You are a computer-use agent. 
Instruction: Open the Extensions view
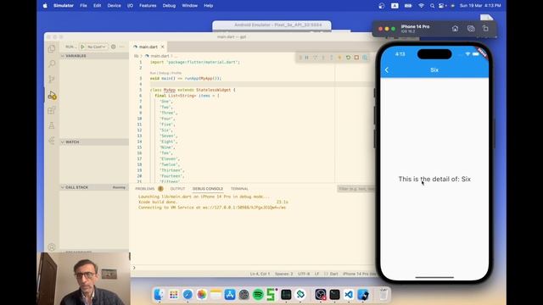pos(52,110)
